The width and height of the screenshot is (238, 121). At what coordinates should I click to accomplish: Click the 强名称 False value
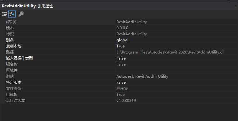point(121,64)
